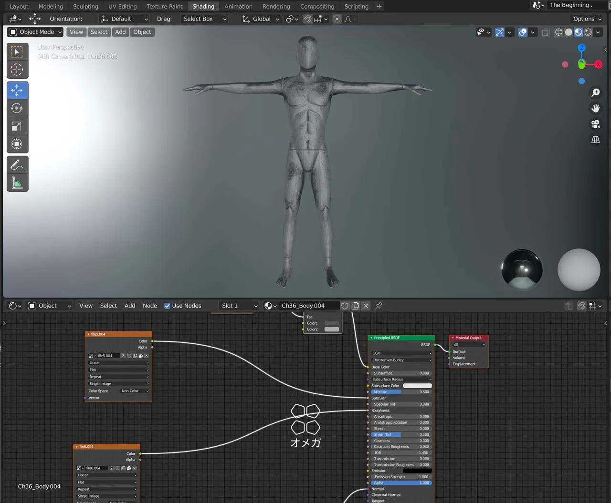Toggle node editor snapping magnet
This screenshot has height=503, width=611.
[x=581, y=306]
